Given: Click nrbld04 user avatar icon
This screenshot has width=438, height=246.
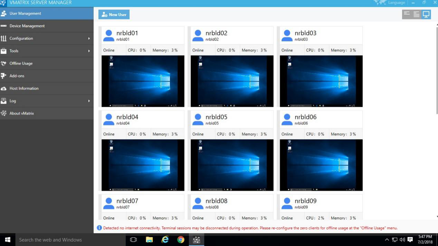Looking at the screenshot, I should tap(109, 119).
